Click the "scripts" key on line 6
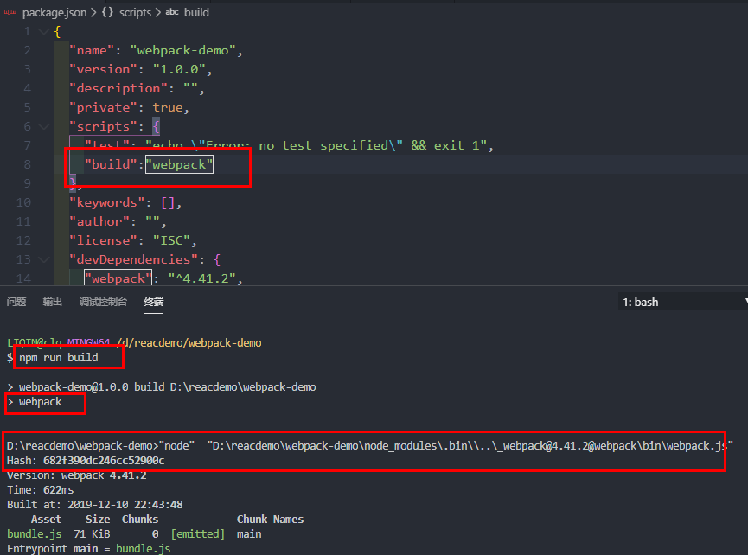 [x=103, y=127]
